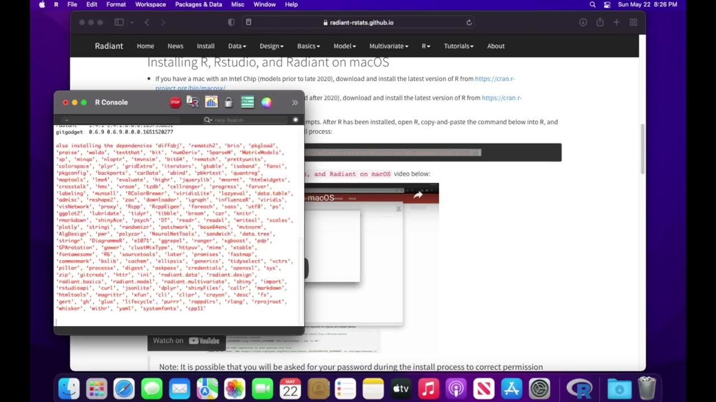Follow the second https://cran.r- download link
Viewport: 716px width, 402px height.
(502, 98)
